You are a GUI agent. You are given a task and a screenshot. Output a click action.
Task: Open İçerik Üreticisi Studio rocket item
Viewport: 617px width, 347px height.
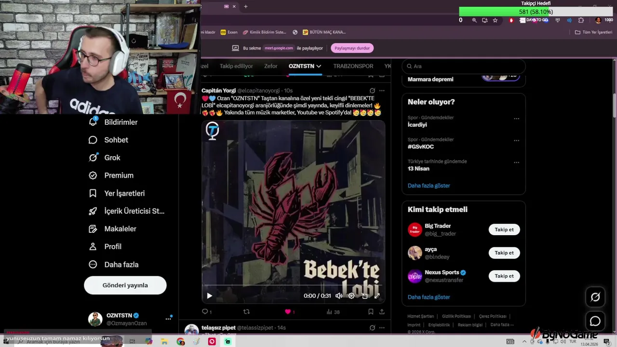tap(126, 211)
